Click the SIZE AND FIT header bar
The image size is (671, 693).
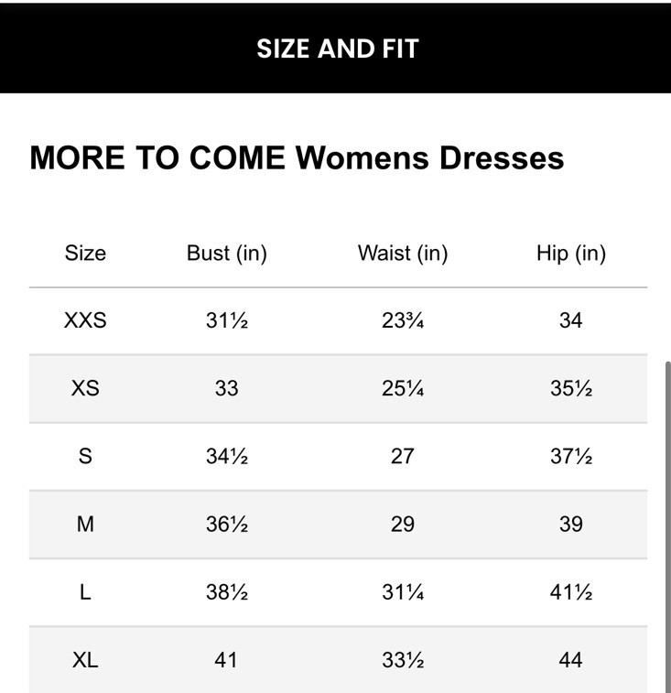click(x=336, y=49)
